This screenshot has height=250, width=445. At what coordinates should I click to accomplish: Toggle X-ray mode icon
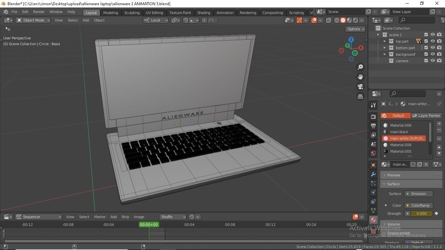(328, 20)
